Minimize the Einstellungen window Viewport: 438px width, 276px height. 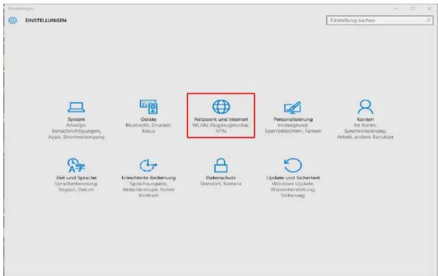pyautogui.click(x=396, y=9)
